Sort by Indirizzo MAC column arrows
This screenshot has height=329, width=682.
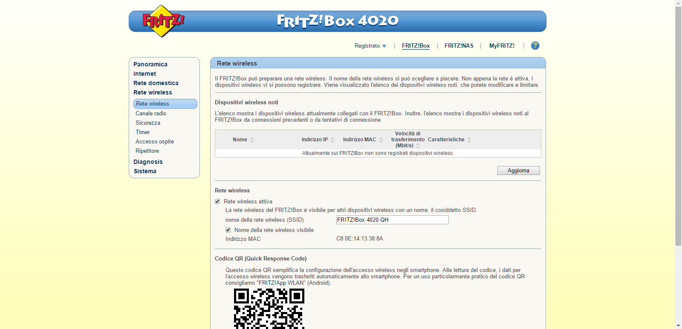(x=381, y=140)
